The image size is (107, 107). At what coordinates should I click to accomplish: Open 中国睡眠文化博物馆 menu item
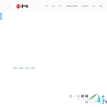click(72, 6)
